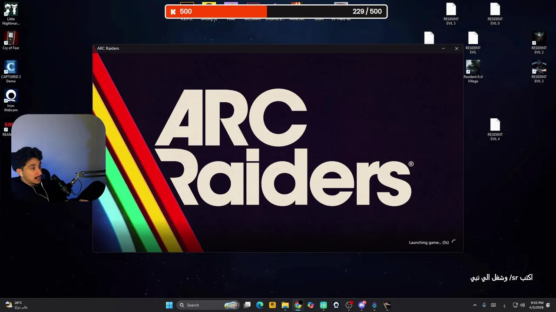Open Task View from the taskbar
556x312 pixels.
[247, 305]
